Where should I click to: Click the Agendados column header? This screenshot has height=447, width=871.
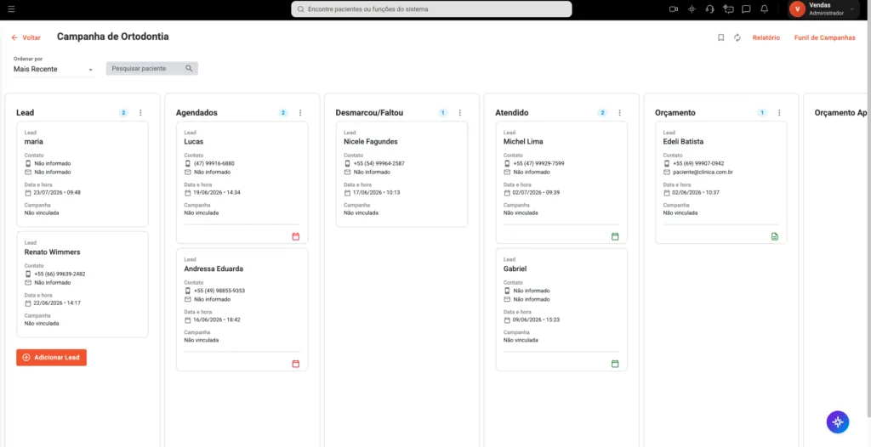196,113
